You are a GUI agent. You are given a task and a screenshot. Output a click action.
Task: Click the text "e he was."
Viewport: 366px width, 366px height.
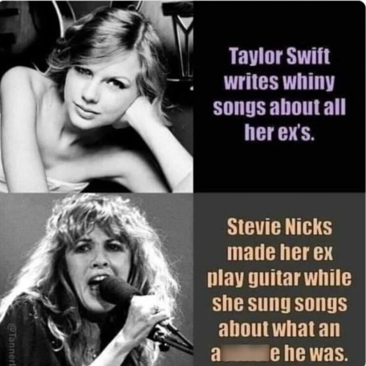pos(307,355)
